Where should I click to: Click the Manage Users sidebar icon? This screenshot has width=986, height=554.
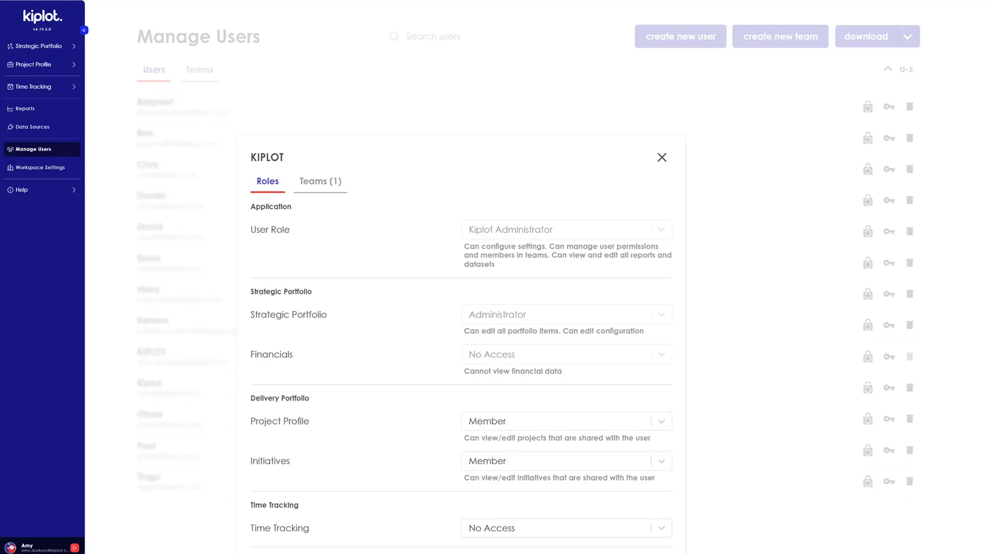tap(10, 148)
